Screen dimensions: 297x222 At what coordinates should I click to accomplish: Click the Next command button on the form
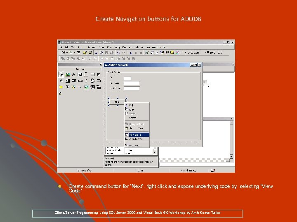tap(118, 102)
